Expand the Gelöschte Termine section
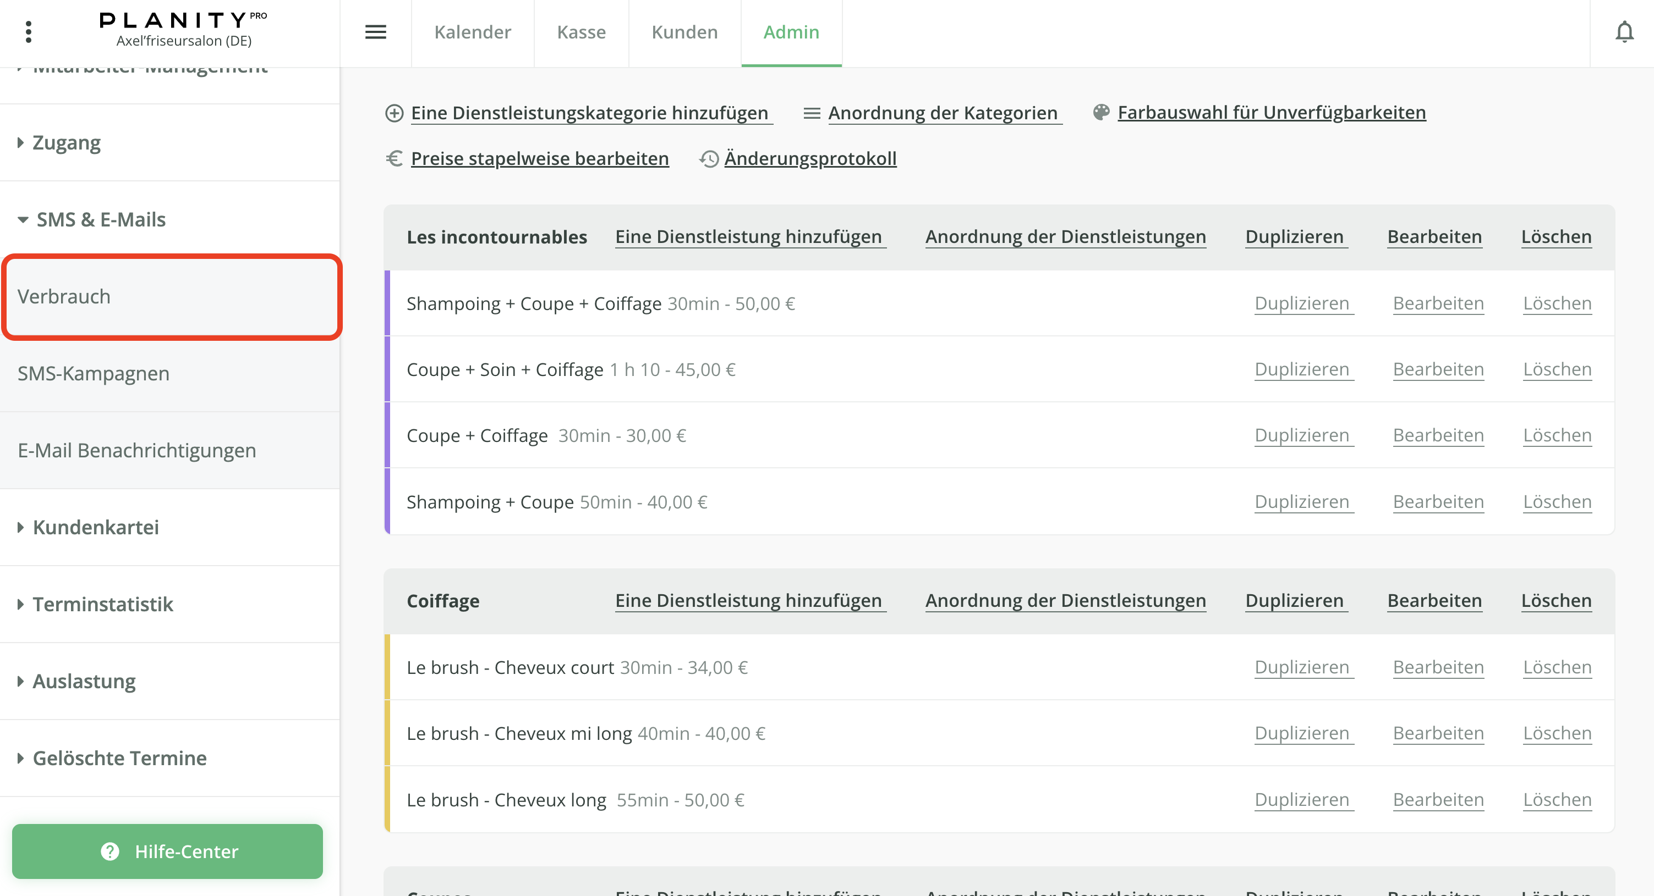 tap(119, 757)
